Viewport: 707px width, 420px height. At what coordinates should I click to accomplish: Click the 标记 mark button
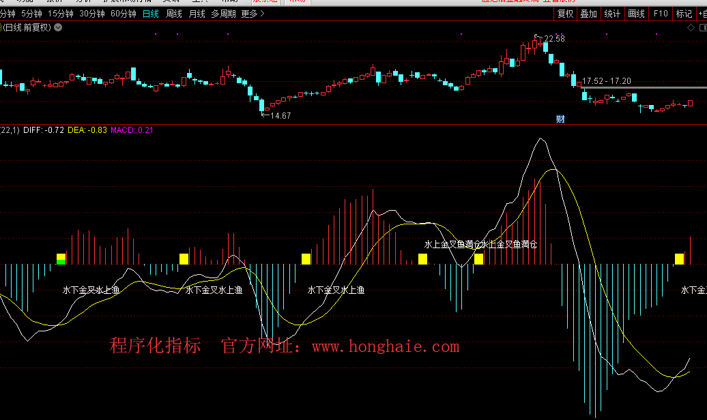point(683,14)
